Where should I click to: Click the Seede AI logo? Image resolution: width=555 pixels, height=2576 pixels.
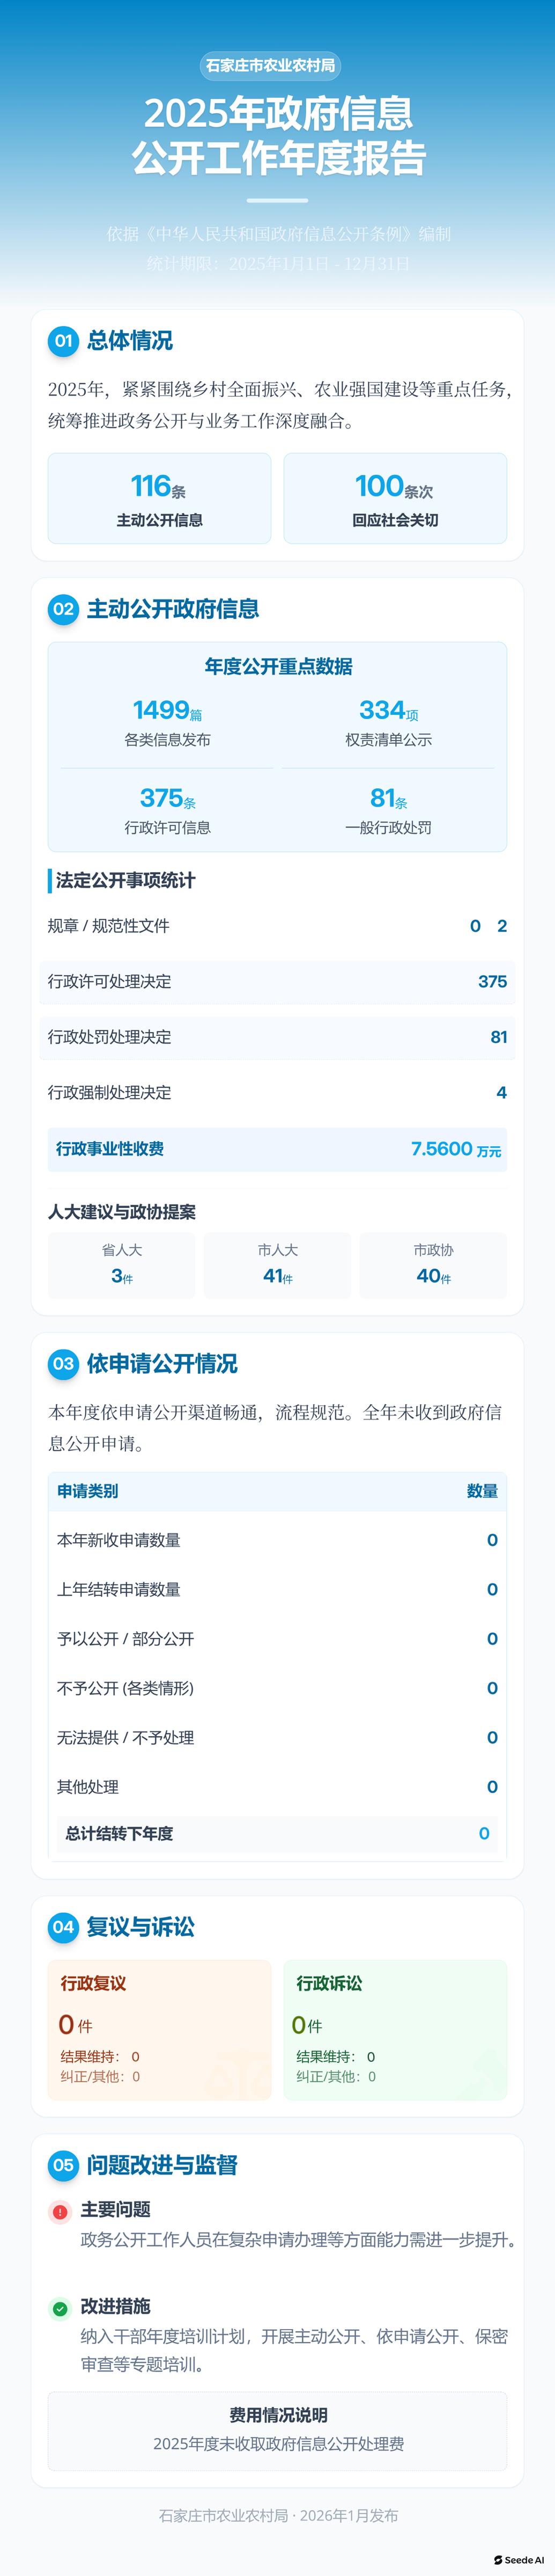pyautogui.click(x=519, y=2560)
